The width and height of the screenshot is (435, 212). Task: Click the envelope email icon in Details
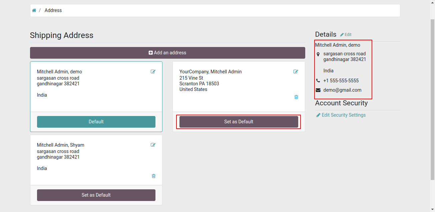coord(318,90)
